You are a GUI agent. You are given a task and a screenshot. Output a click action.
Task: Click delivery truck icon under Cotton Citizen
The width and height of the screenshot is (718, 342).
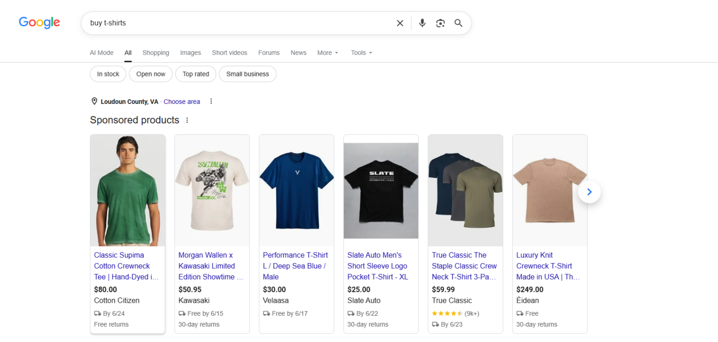[98, 314]
